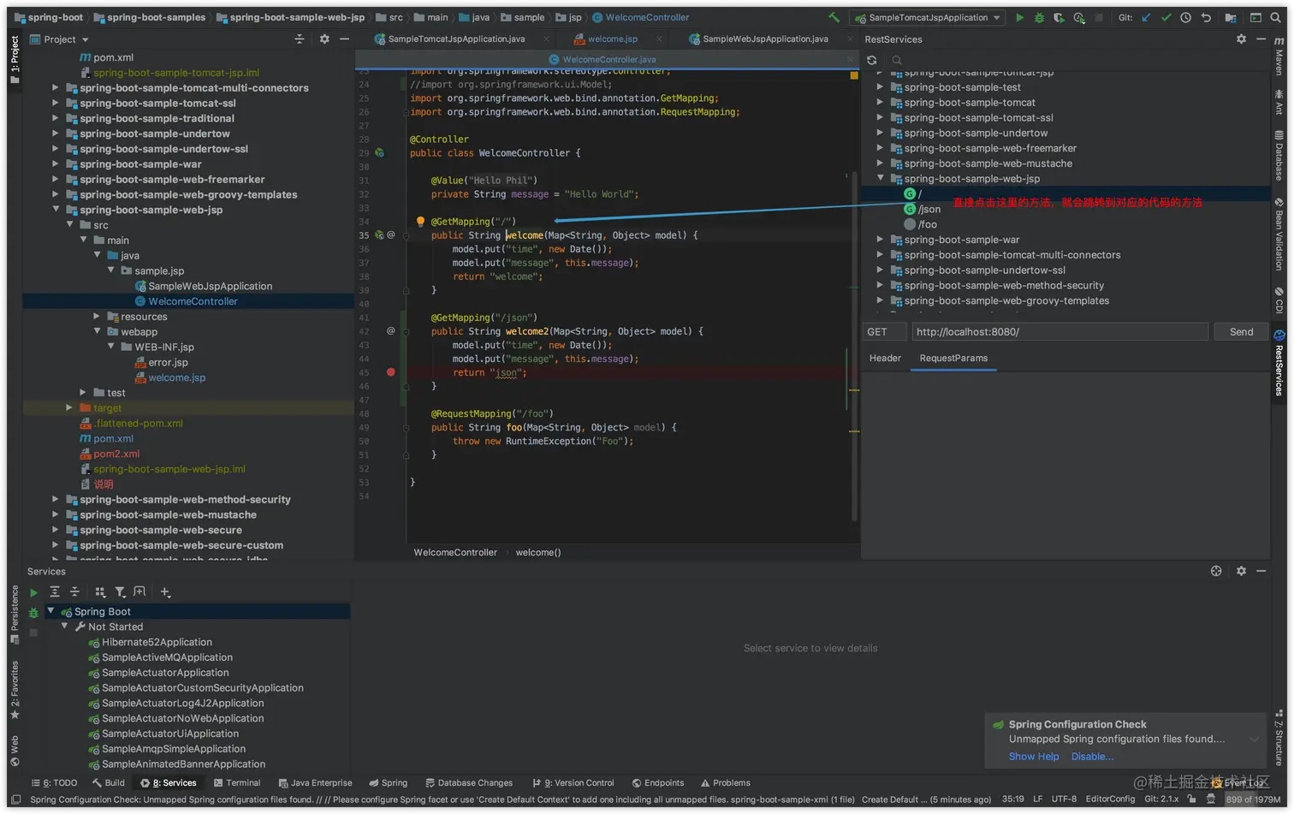Click the Build project hammer icon
Image resolution: width=1294 pixels, height=814 pixels.
[834, 17]
